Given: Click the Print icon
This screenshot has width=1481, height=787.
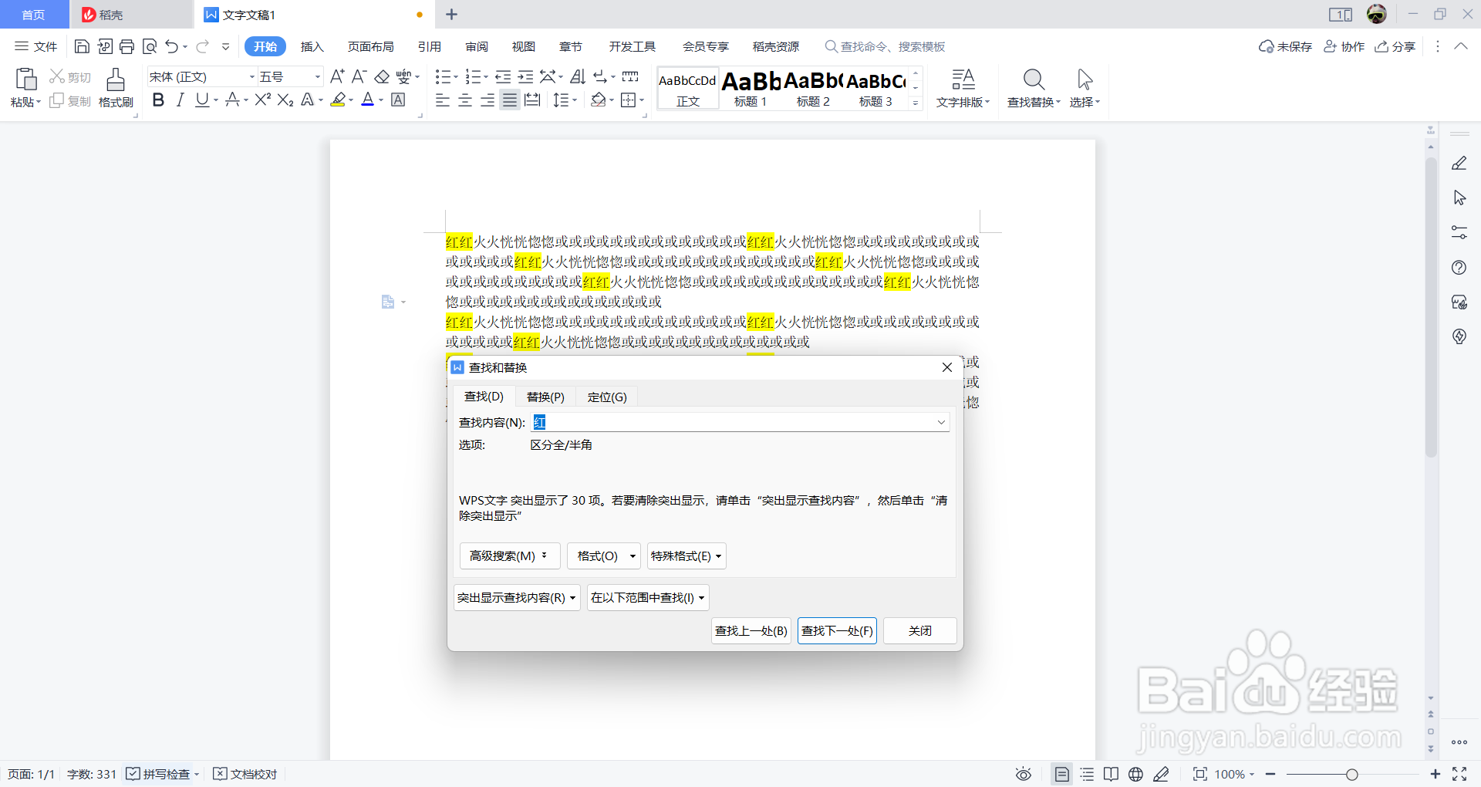Looking at the screenshot, I should tap(127, 46).
